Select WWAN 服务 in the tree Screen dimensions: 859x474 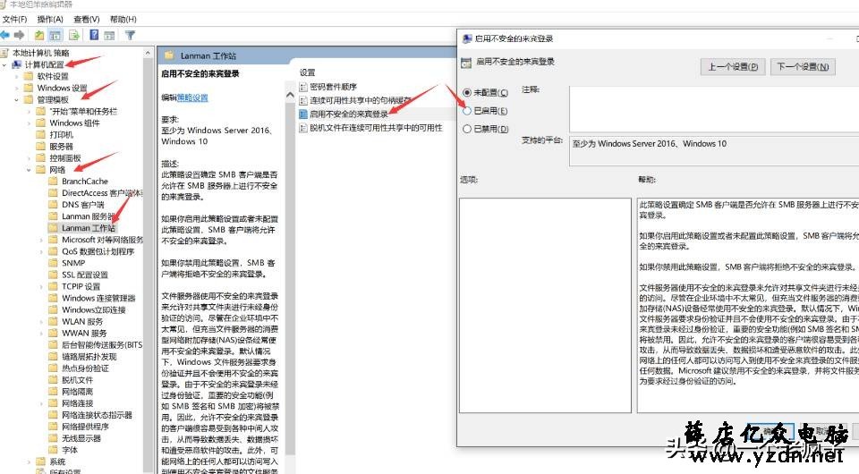[84, 333]
